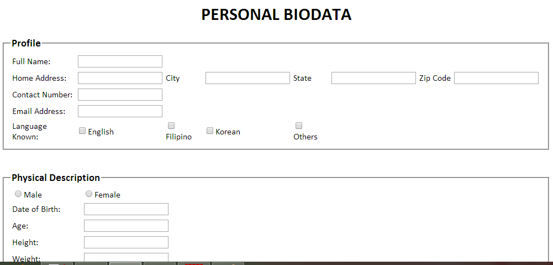Select the State input box
The height and width of the screenshot is (265, 553).
[x=373, y=78]
